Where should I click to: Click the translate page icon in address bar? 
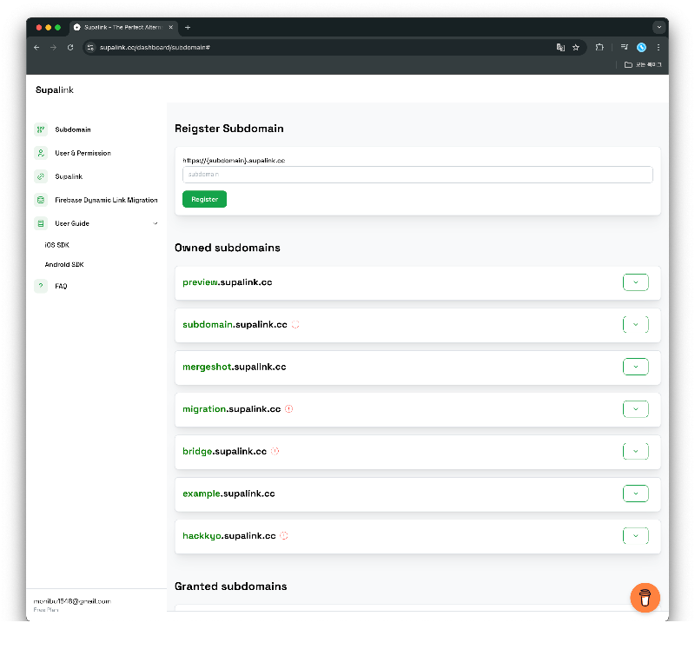pyautogui.click(x=560, y=48)
